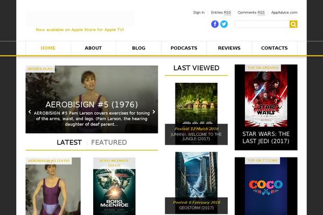Click the TOP ON ETOONS label

point(263,161)
